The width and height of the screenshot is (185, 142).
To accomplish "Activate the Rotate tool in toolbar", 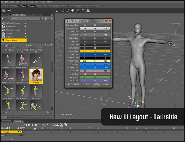I will coord(67,11).
